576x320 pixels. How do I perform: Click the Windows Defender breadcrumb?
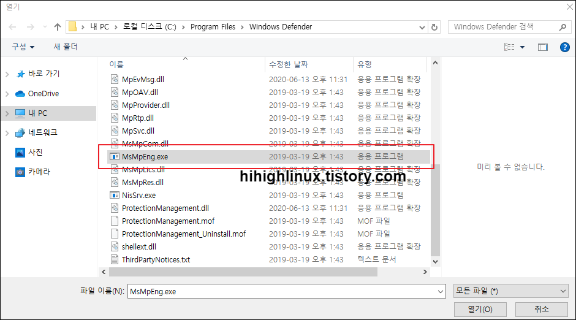(x=281, y=27)
